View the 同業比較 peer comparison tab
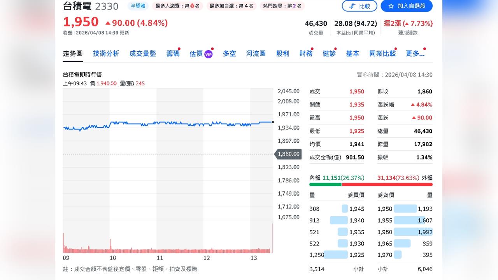 coord(382,54)
